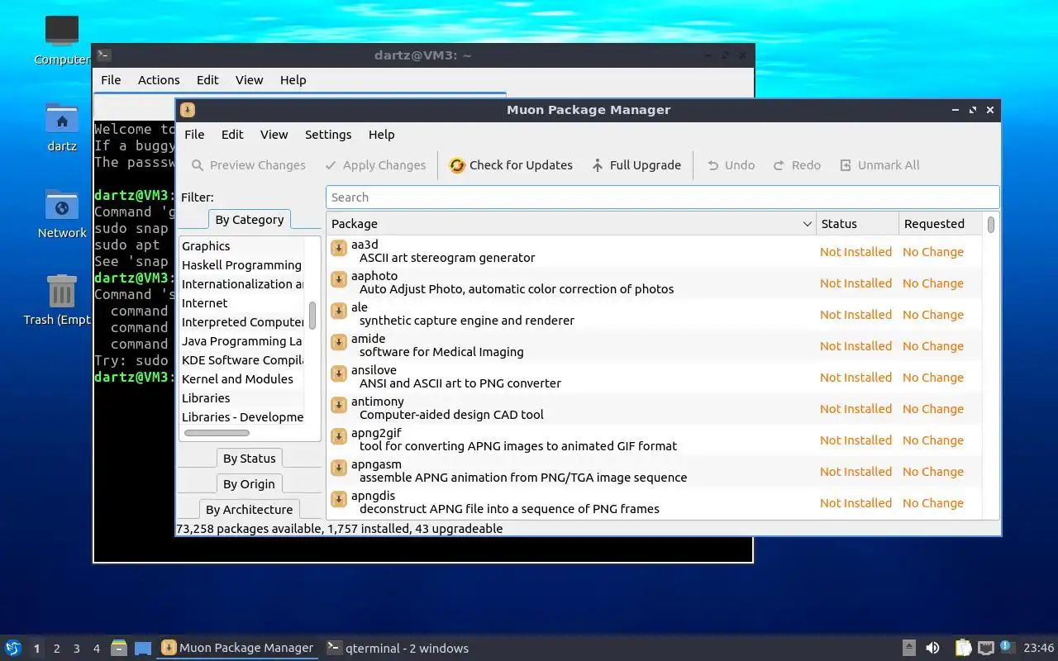Sort by the Status column header
The width and height of the screenshot is (1058, 661).
coord(857,224)
